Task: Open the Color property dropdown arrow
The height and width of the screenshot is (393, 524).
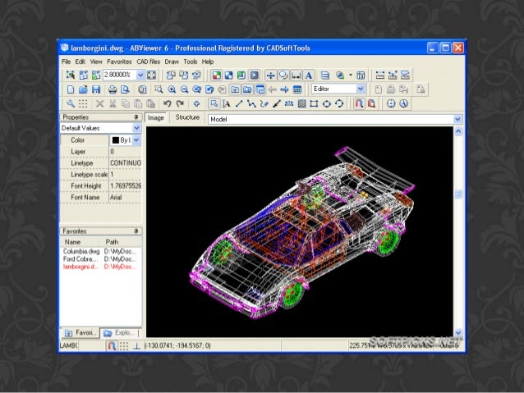Action: (136, 140)
